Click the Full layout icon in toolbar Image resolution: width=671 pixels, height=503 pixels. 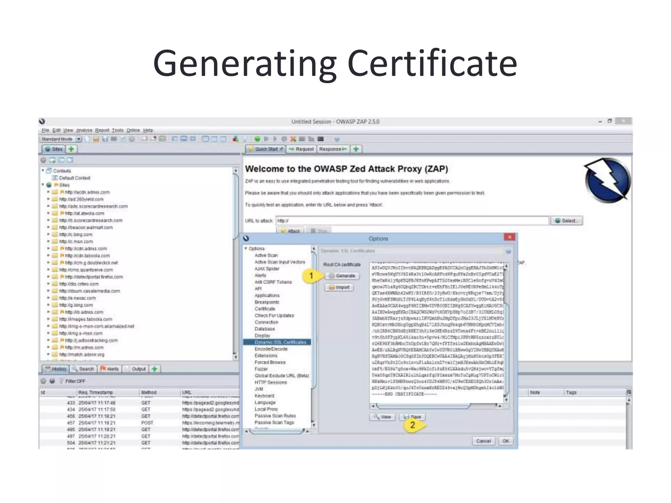click(x=193, y=139)
